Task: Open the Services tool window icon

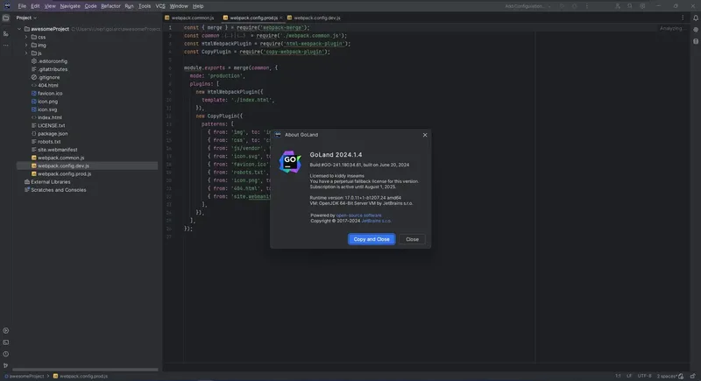Action: click(6, 330)
